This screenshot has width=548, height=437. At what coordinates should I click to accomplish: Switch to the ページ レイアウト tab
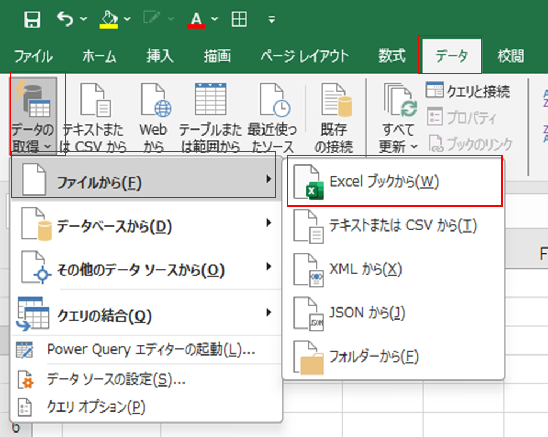point(305,56)
